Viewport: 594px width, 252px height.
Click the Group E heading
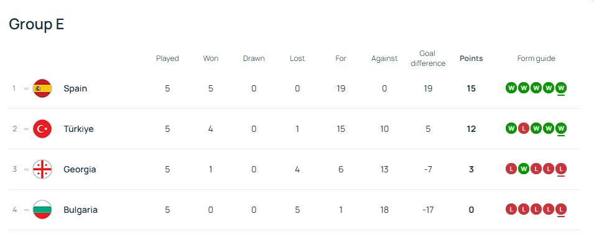tap(37, 24)
